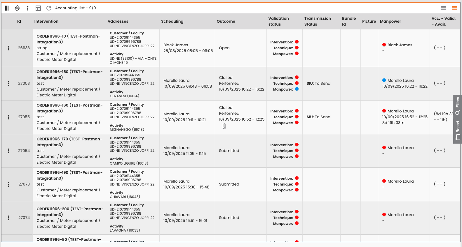Click activity address CERANESI (16014)
This screenshot has width=462, height=247.
[x=124, y=96]
